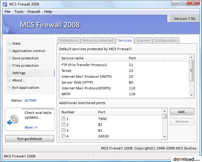This screenshot has height=162, width=202.
Task: Click monitored ports scroll down arrow
Action: point(164,137)
